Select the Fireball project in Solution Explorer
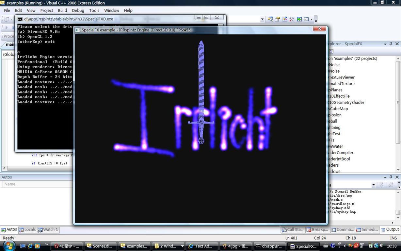 pos(332,121)
